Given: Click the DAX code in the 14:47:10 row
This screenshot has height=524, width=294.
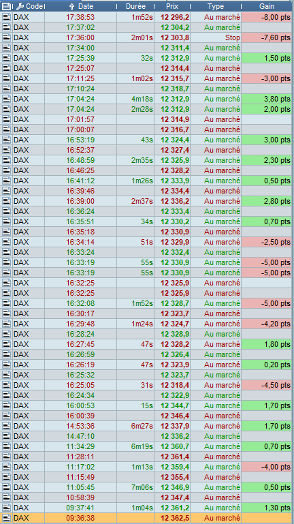Looking at the screenshot, I should (21, 437).
